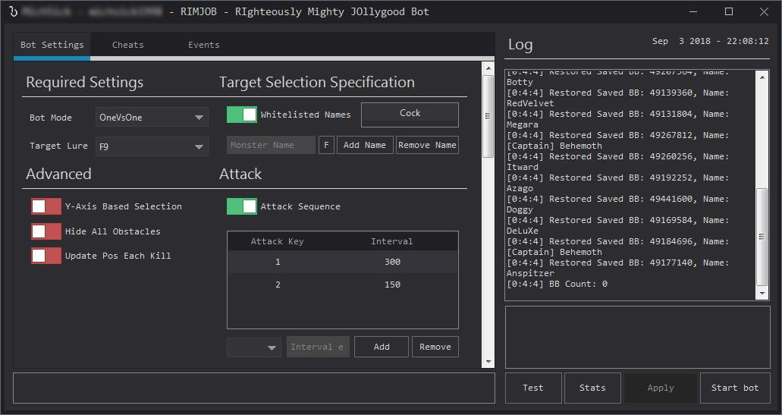Screen dimensions: 782x415
Task: Click the Remove Name button
Action: pos(427,145)
